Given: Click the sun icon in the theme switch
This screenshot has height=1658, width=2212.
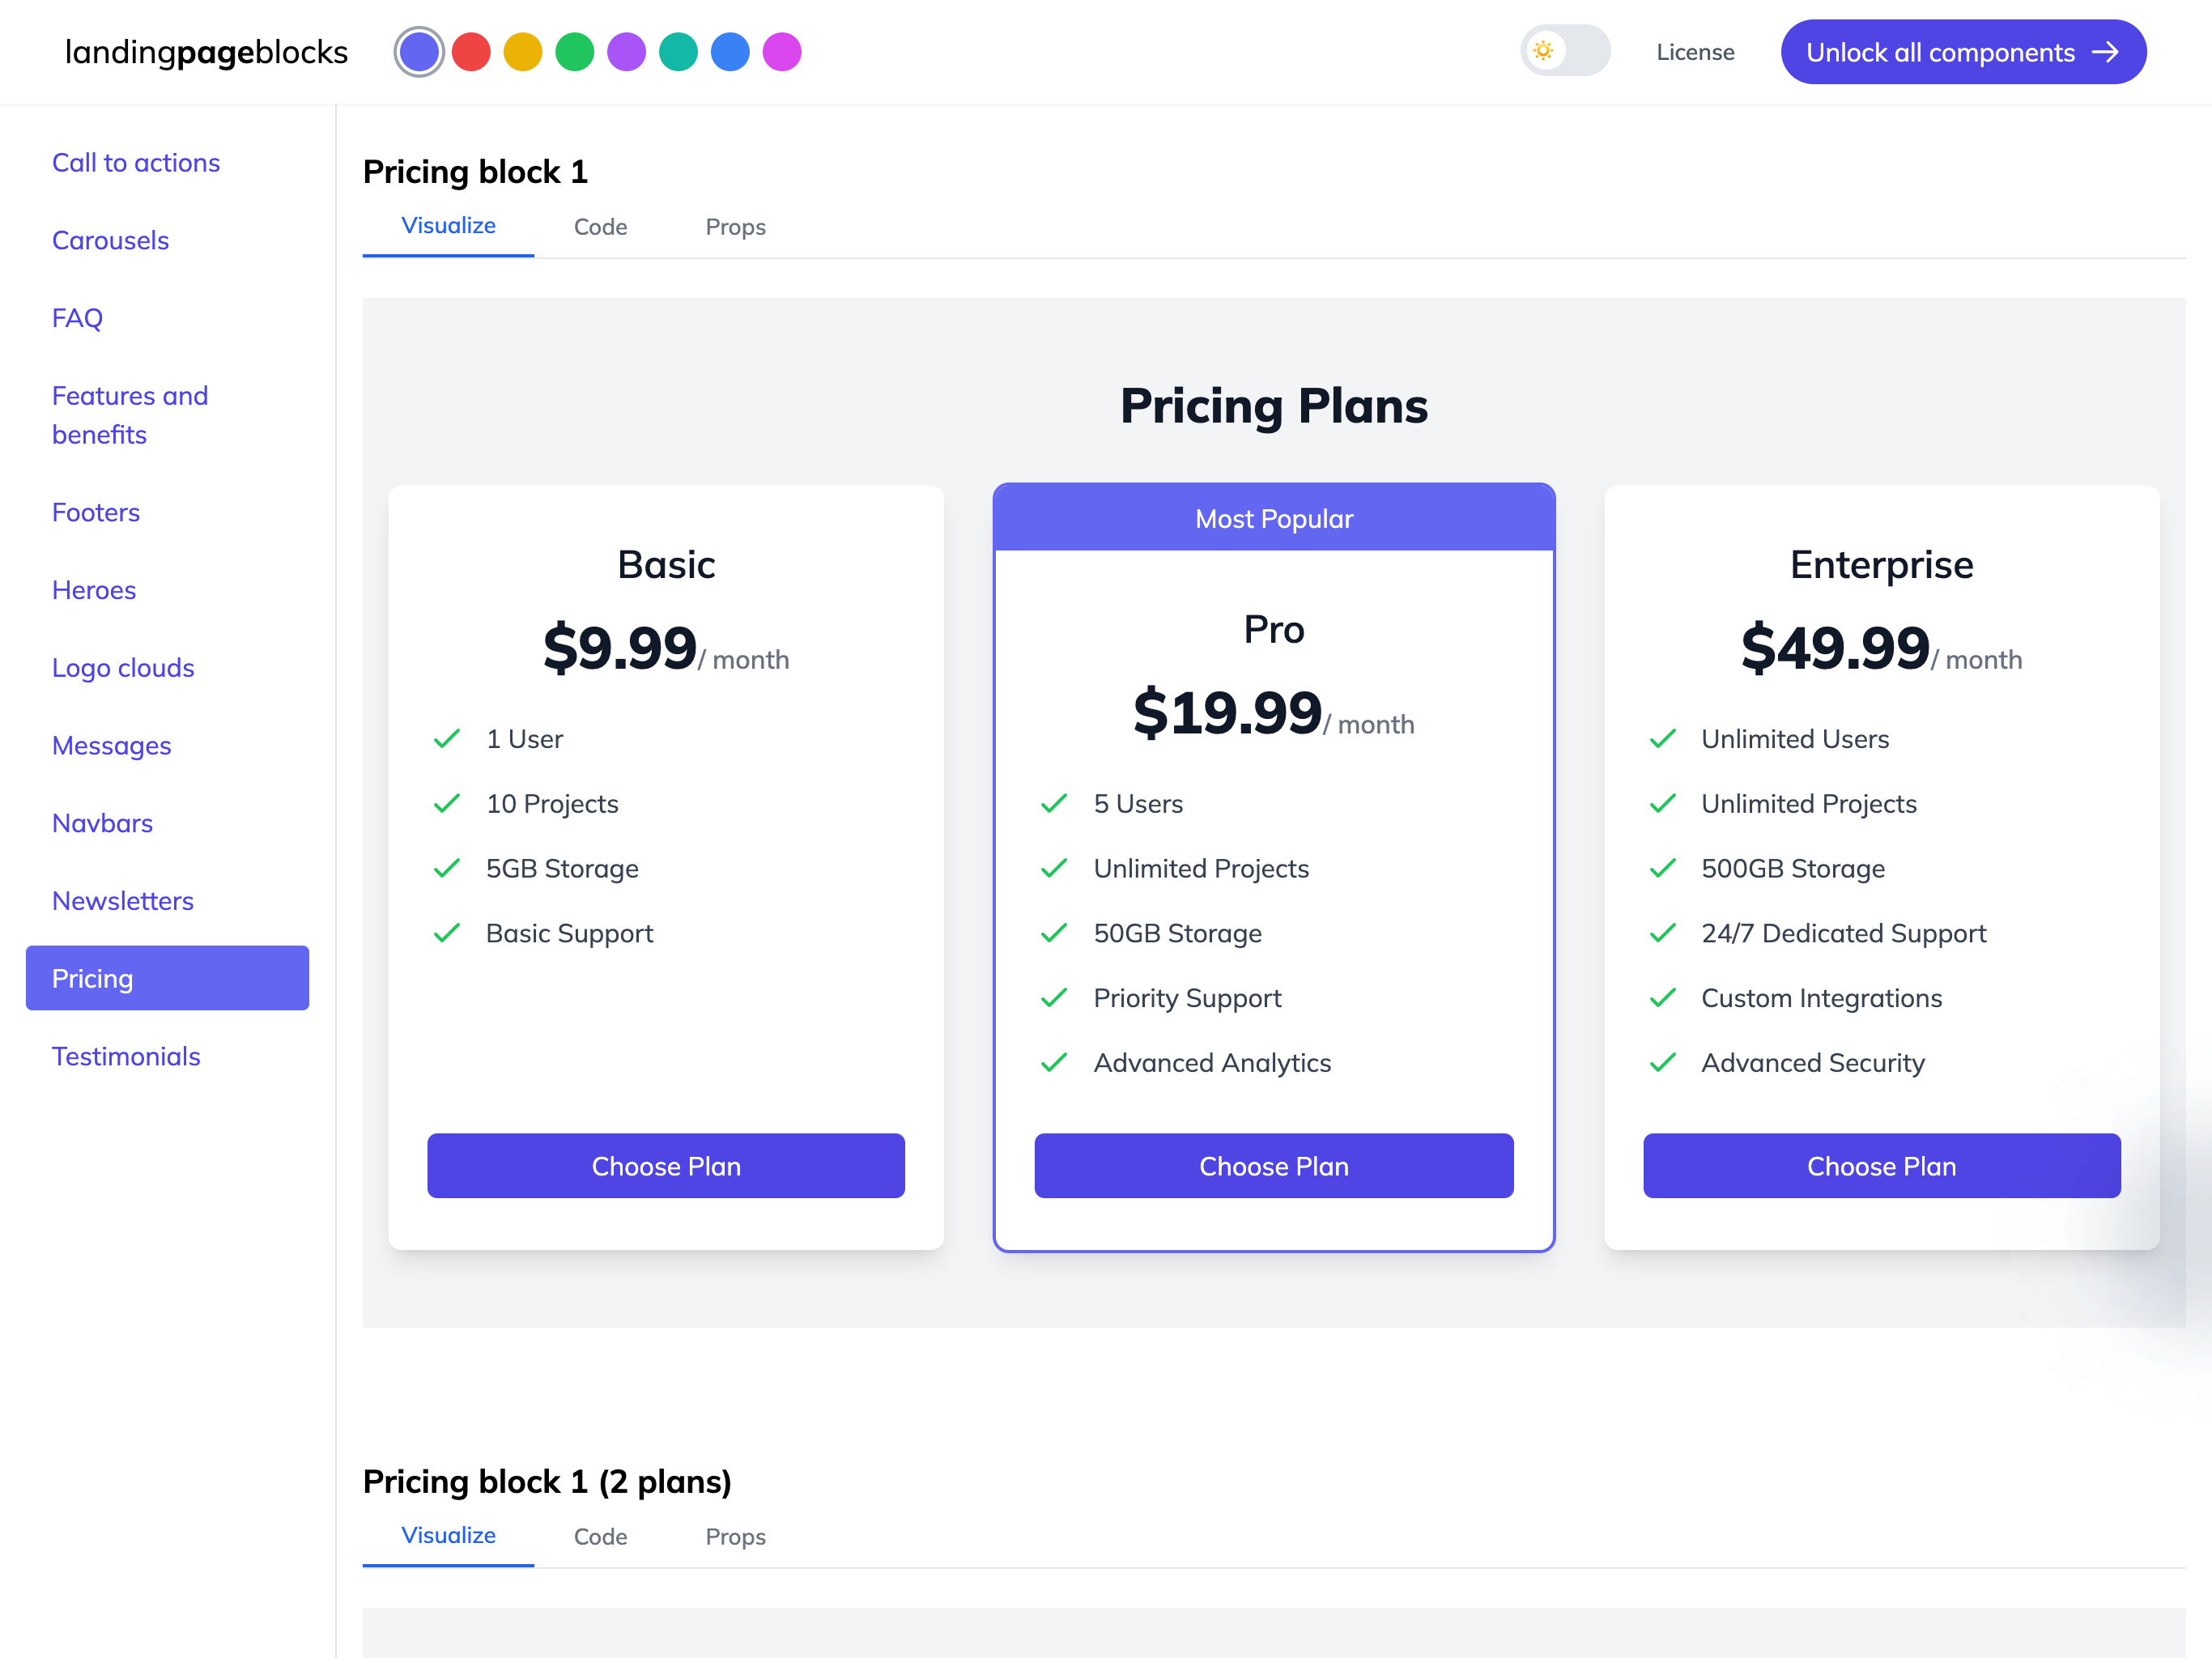Looking at the screenshot, I should click(1544, 51).
